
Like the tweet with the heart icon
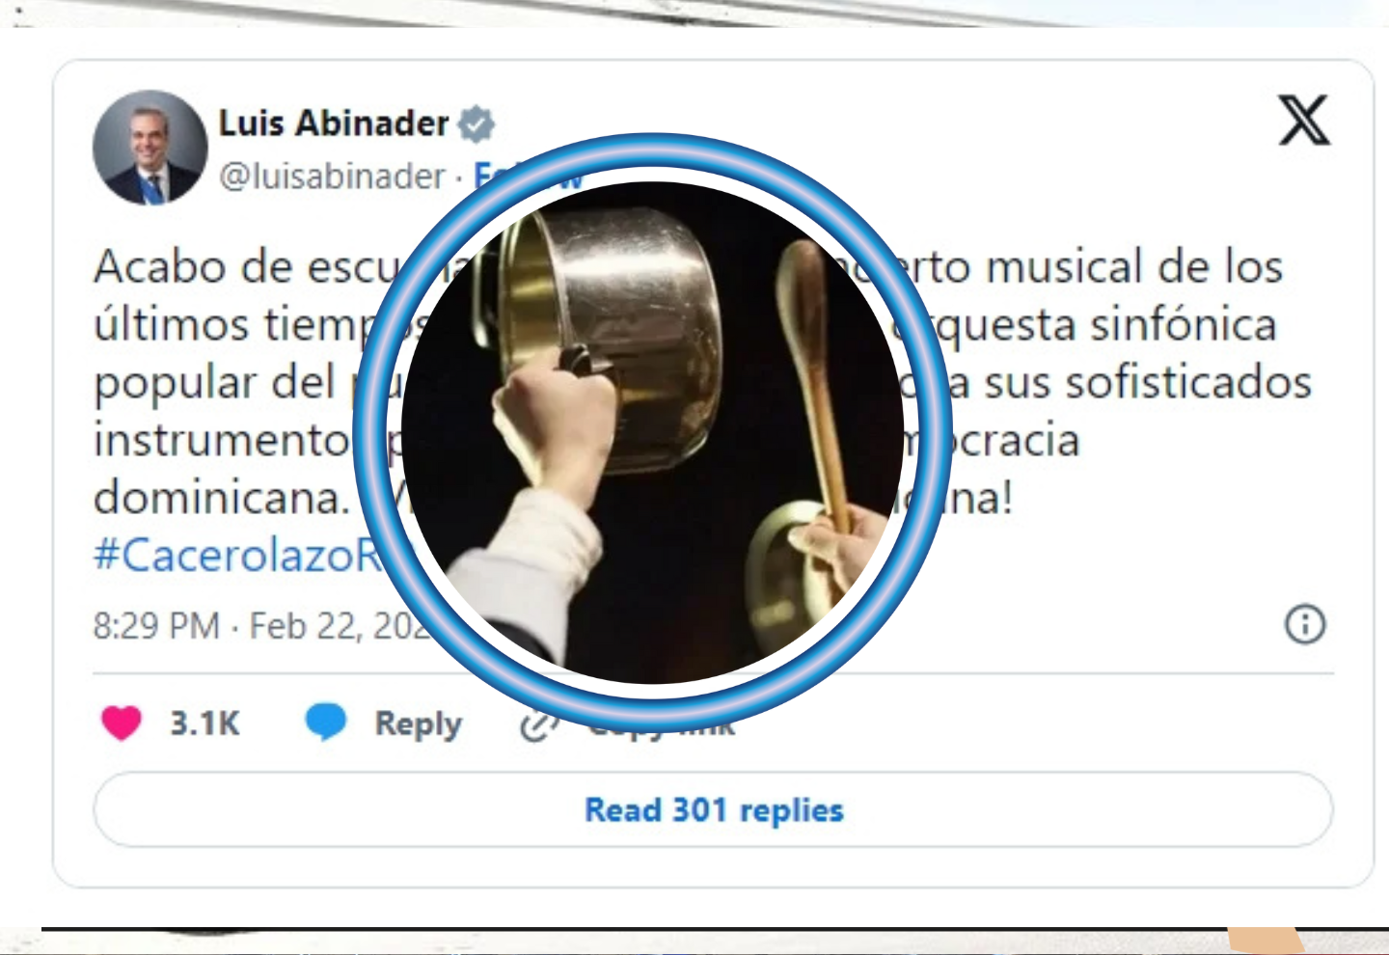(122, 723)
